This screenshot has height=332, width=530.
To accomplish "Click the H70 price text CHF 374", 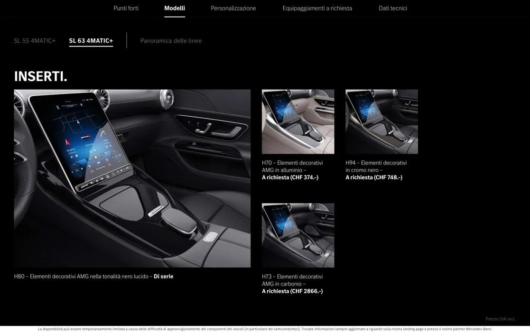I will pos(290,177).
